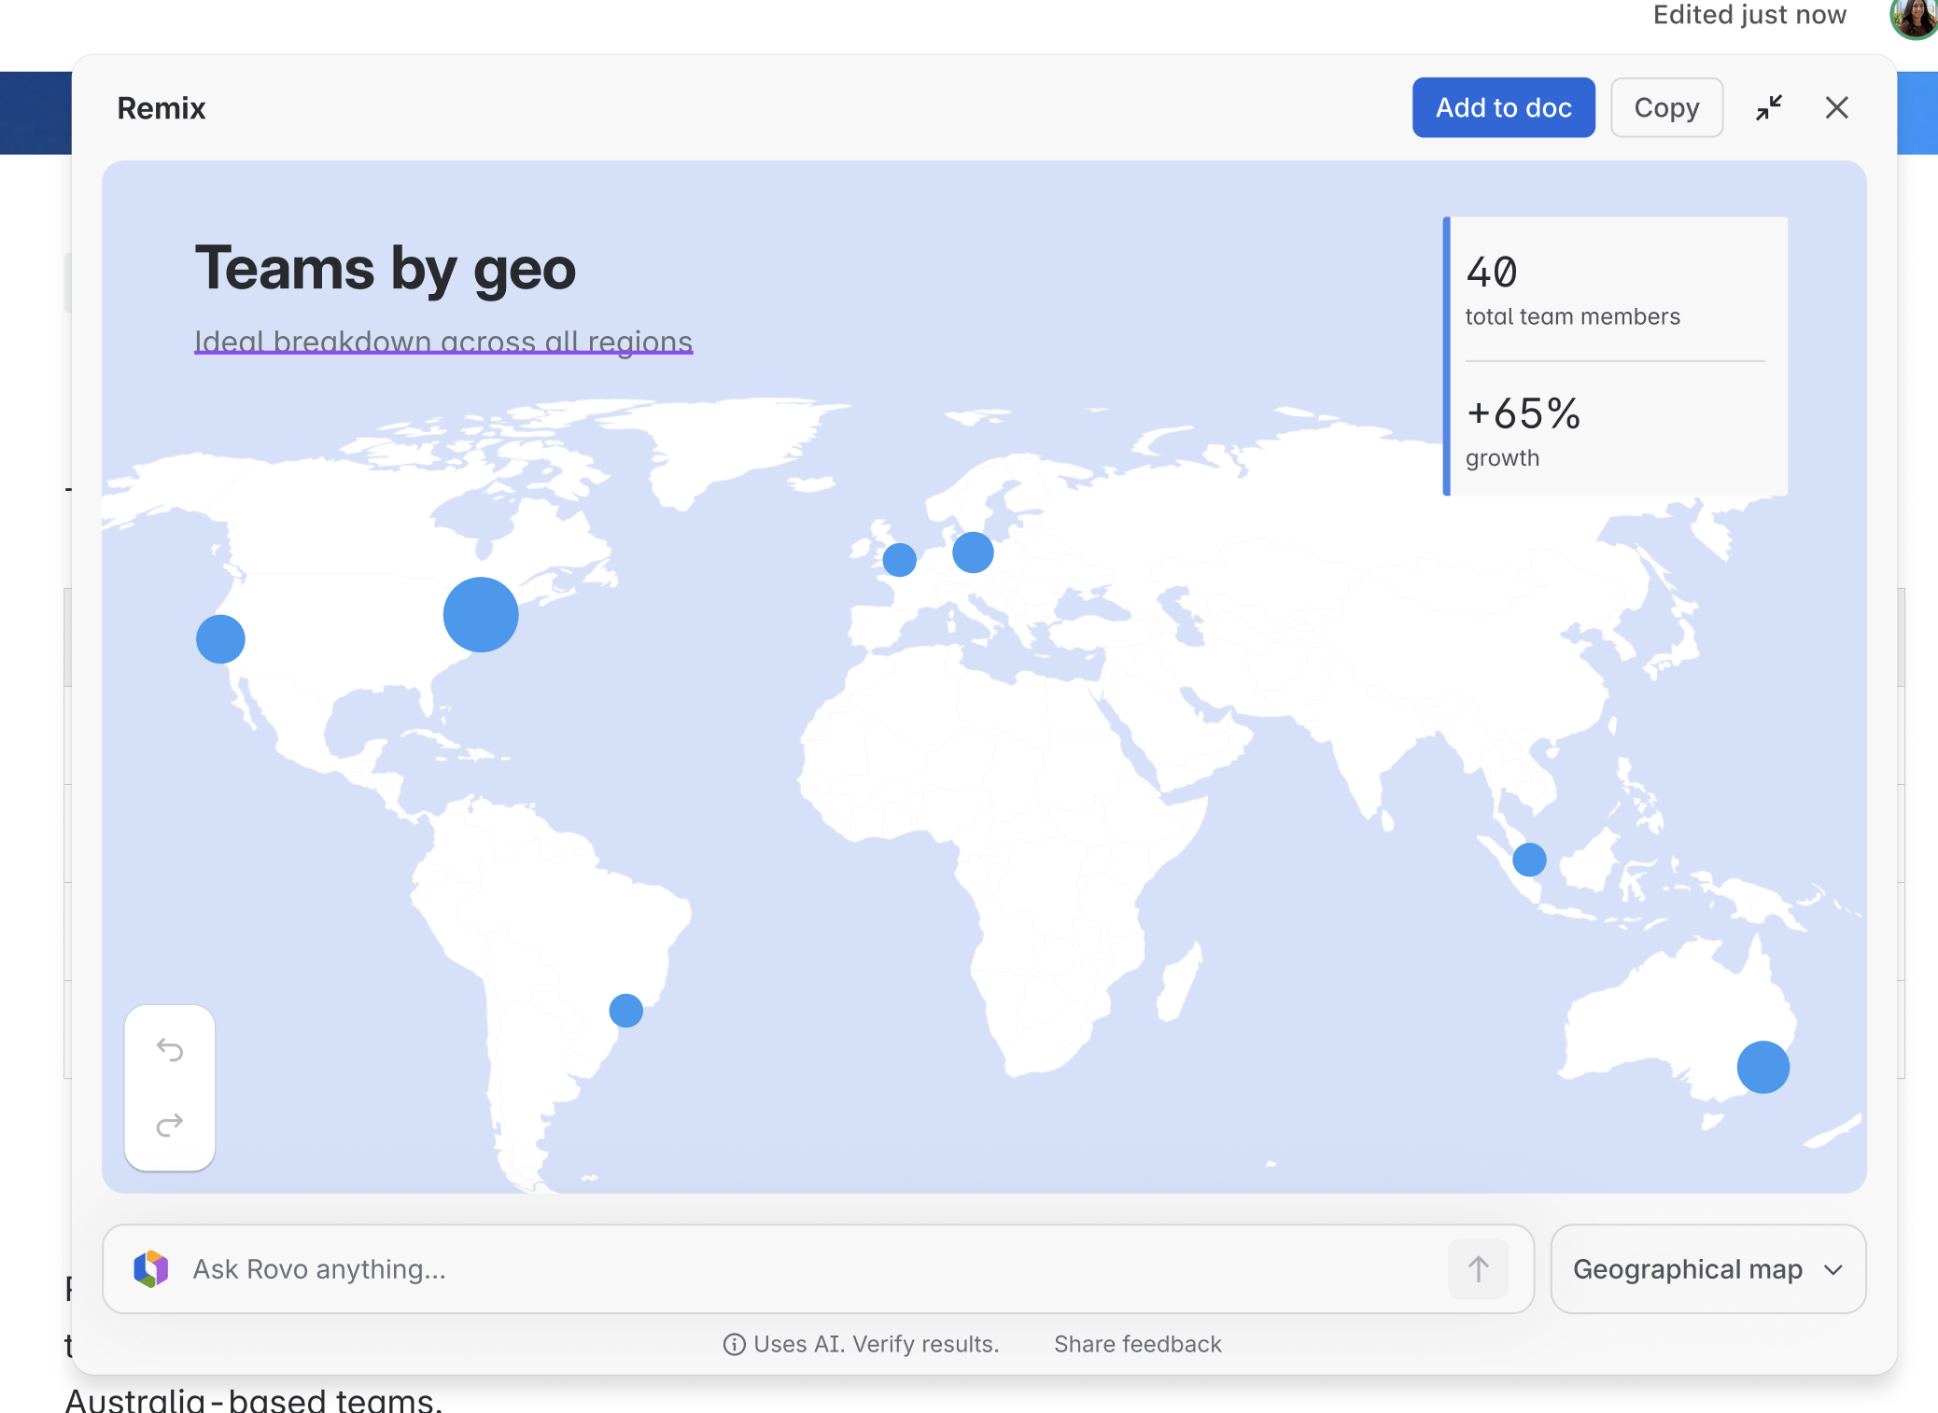This screenshot has height=1413, width=1938.
Task: Select the largest bubble over eastern North America
Action: point(480,614)
